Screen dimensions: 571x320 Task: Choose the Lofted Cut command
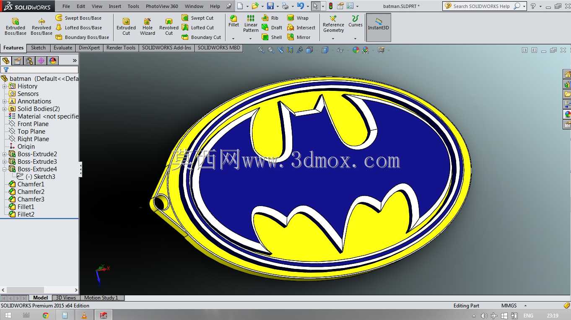click(197, 28)
